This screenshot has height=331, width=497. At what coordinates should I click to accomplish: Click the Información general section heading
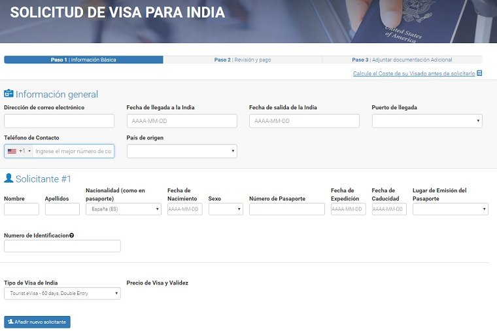pyautogui.click(x=57, y=94)
